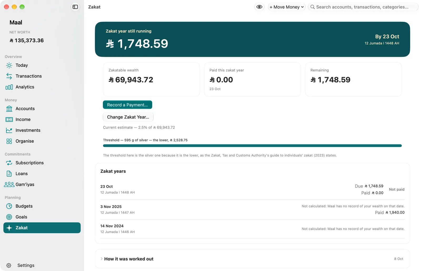Click the Zakat years heading
Image resolution: width=421 pixels, height=271 pixels.
pos(113,171)
